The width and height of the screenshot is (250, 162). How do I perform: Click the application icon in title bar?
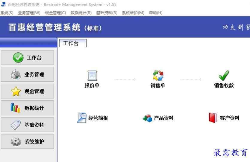coord(4,4)
